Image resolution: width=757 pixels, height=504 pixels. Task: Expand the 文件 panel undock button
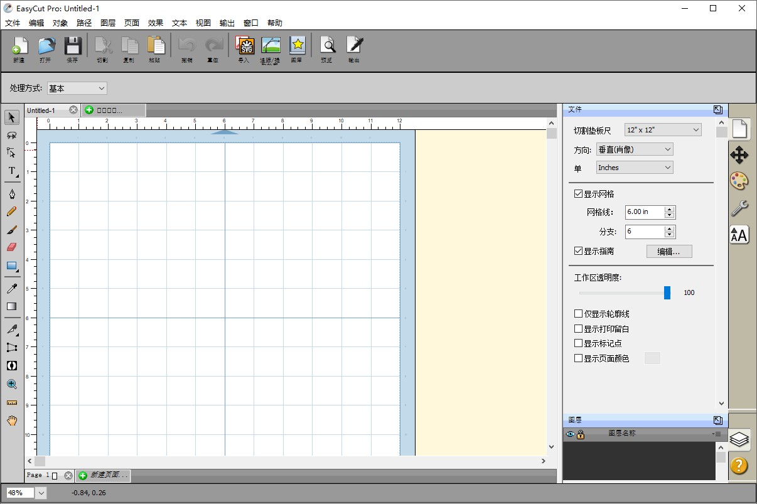(718, 110)
